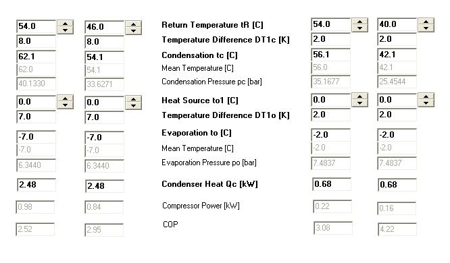Click the 62.1 condensation temperature field
Viewport: 450px width, 263px height.
(x=36, y=57)
